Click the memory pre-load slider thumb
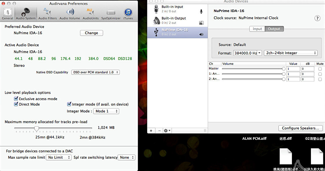This screenshot has height=171, width=325. (37, 129)
